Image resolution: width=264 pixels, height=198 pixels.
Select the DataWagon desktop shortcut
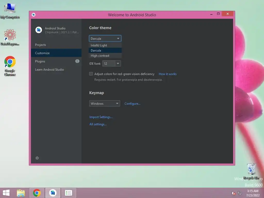coord(10,37)
